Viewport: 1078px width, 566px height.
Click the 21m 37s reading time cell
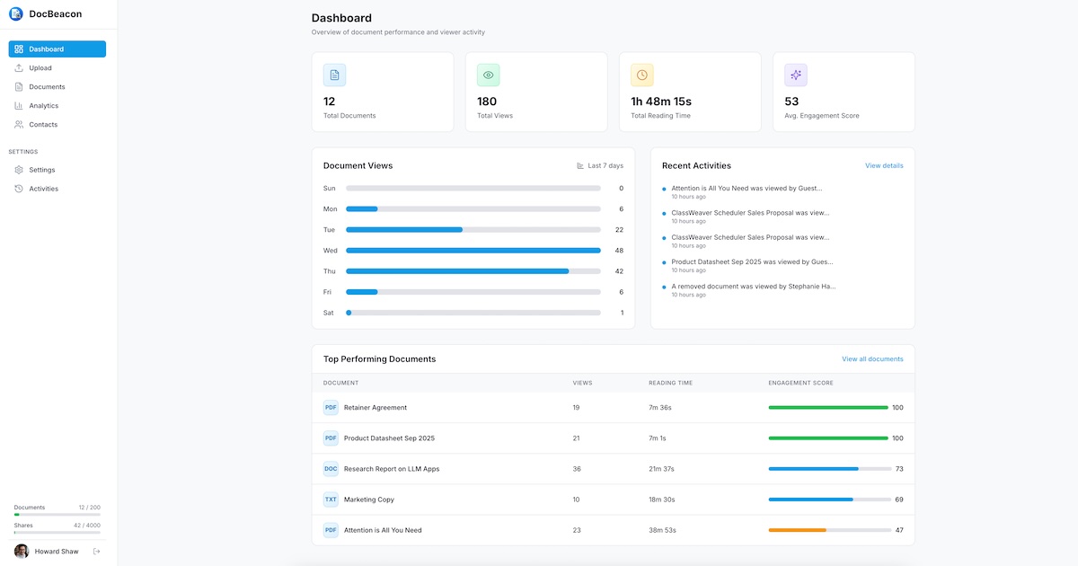pos(661,469)
